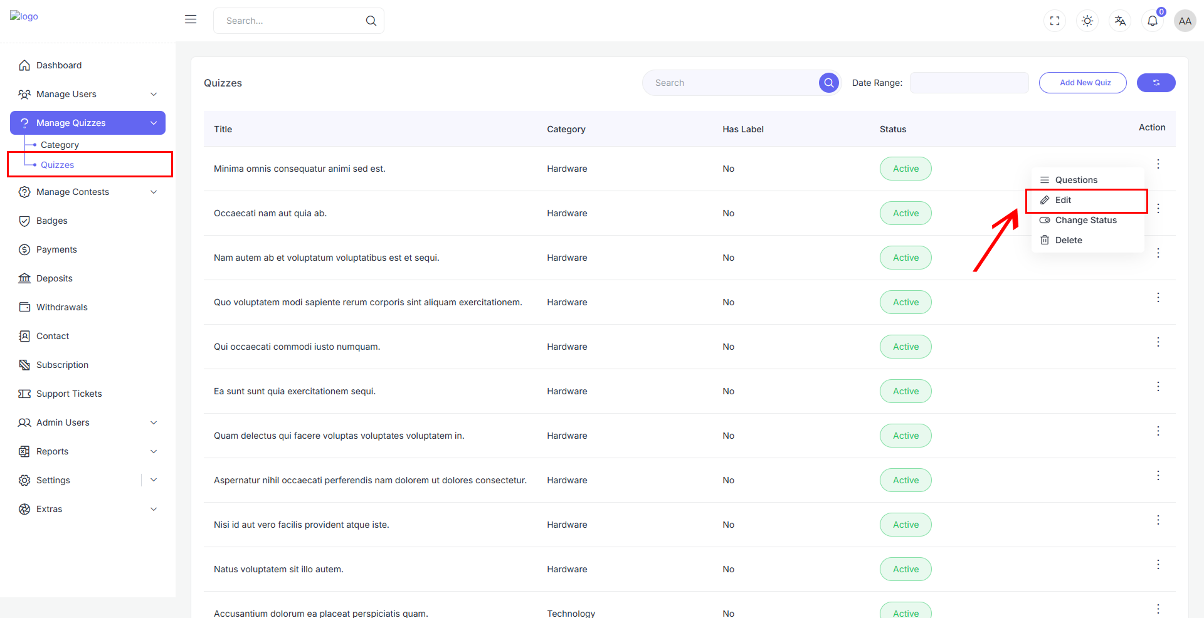The height and width of the screenshot is (618, 1204).
Task: Click Active status of 'Minima omnis consequatur' quiz
Action: pos(906,169)
